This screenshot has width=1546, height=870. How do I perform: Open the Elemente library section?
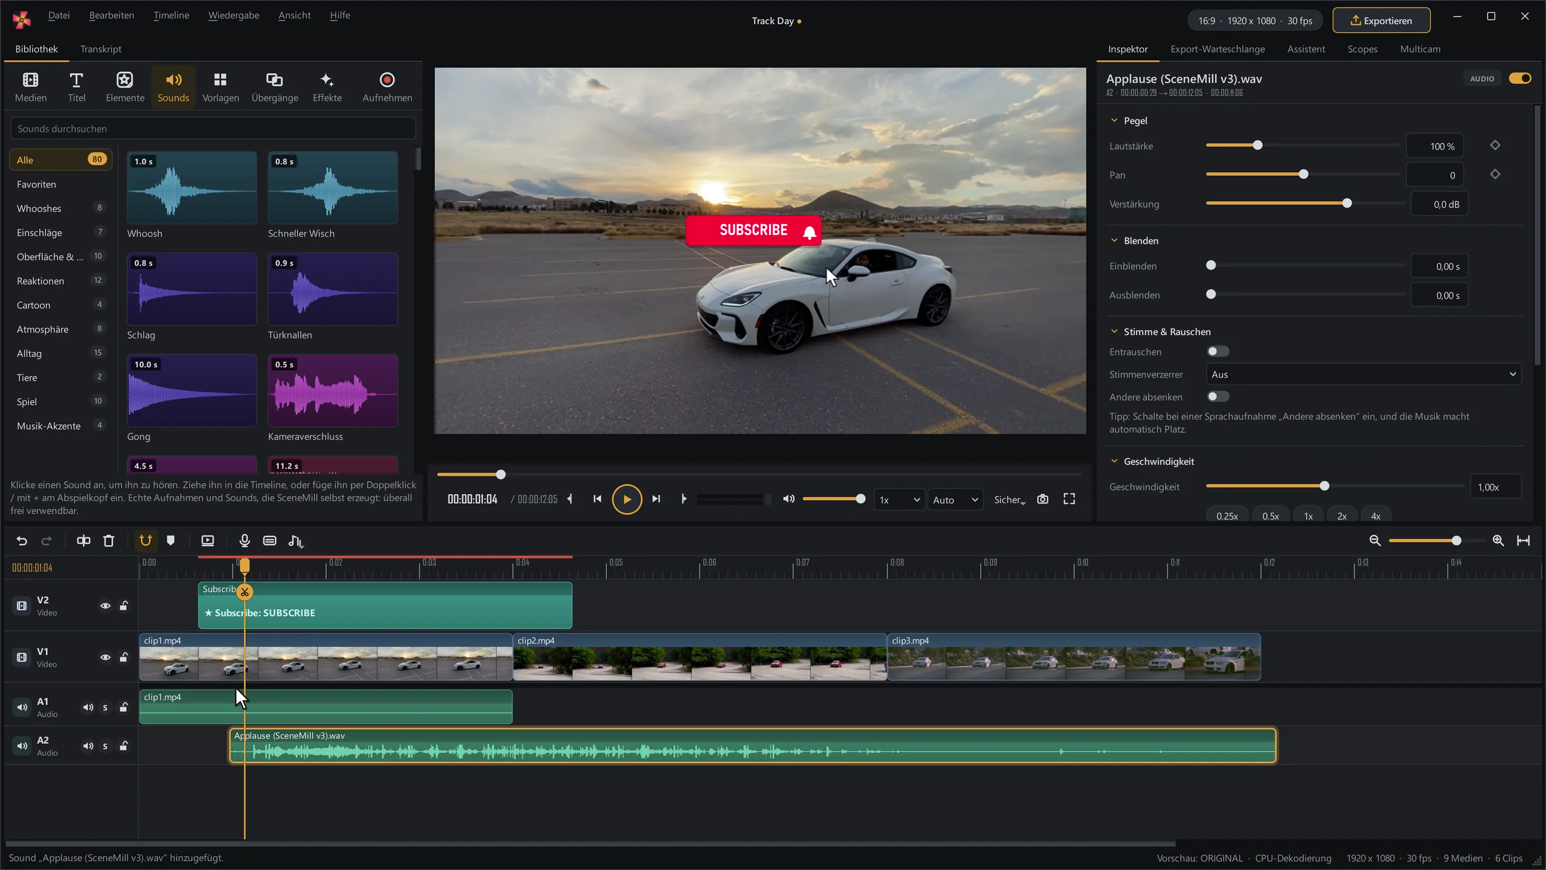(x=125, y=87)
